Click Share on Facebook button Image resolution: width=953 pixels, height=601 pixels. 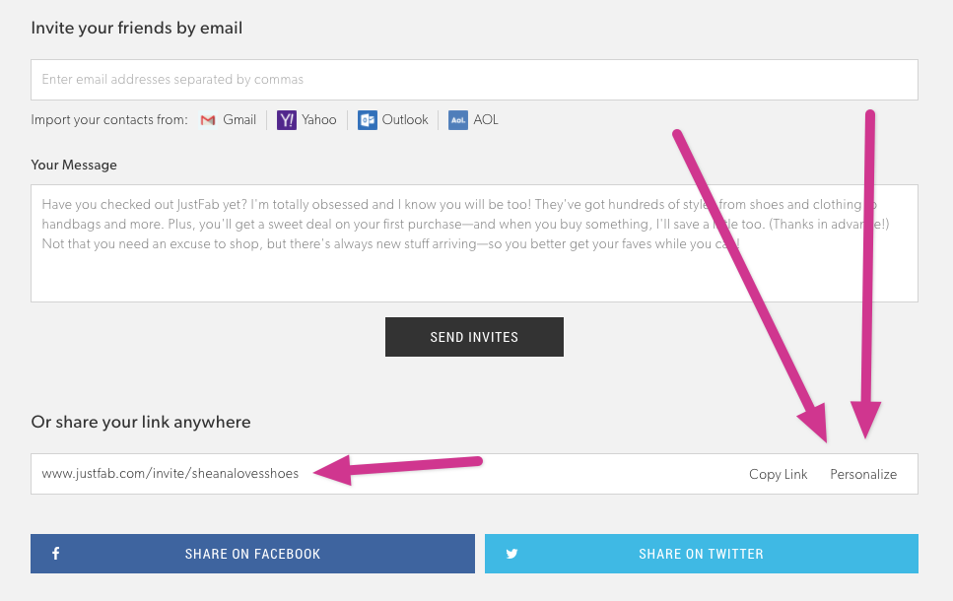pyautogui.click(x=252, y=554)
